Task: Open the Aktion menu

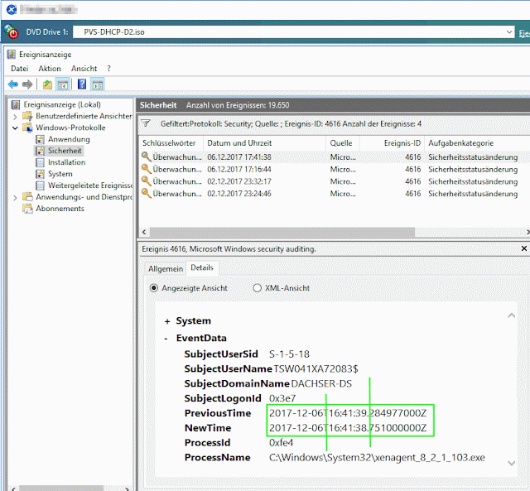Action: (50, 69)
